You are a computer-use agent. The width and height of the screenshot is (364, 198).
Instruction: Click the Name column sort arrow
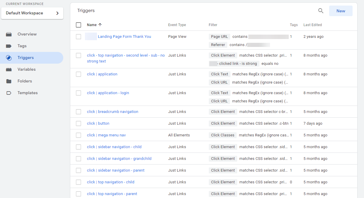100,25
